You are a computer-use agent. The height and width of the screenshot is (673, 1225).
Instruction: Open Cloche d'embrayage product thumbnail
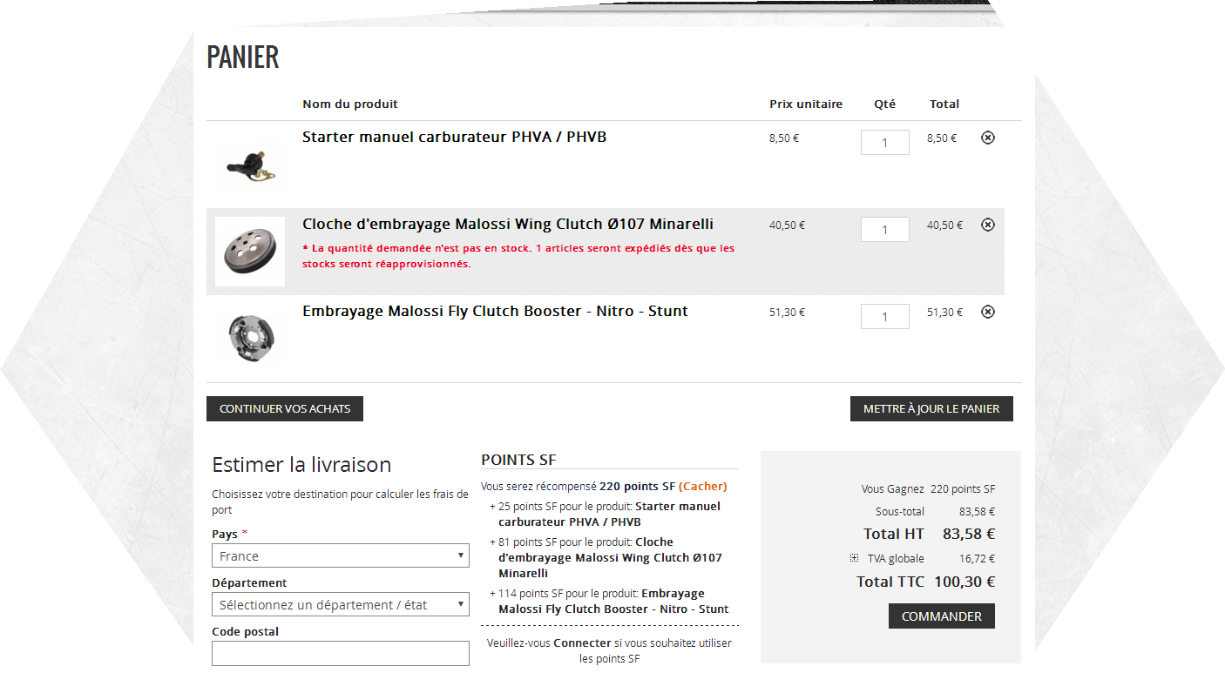(x=250, y=252)
